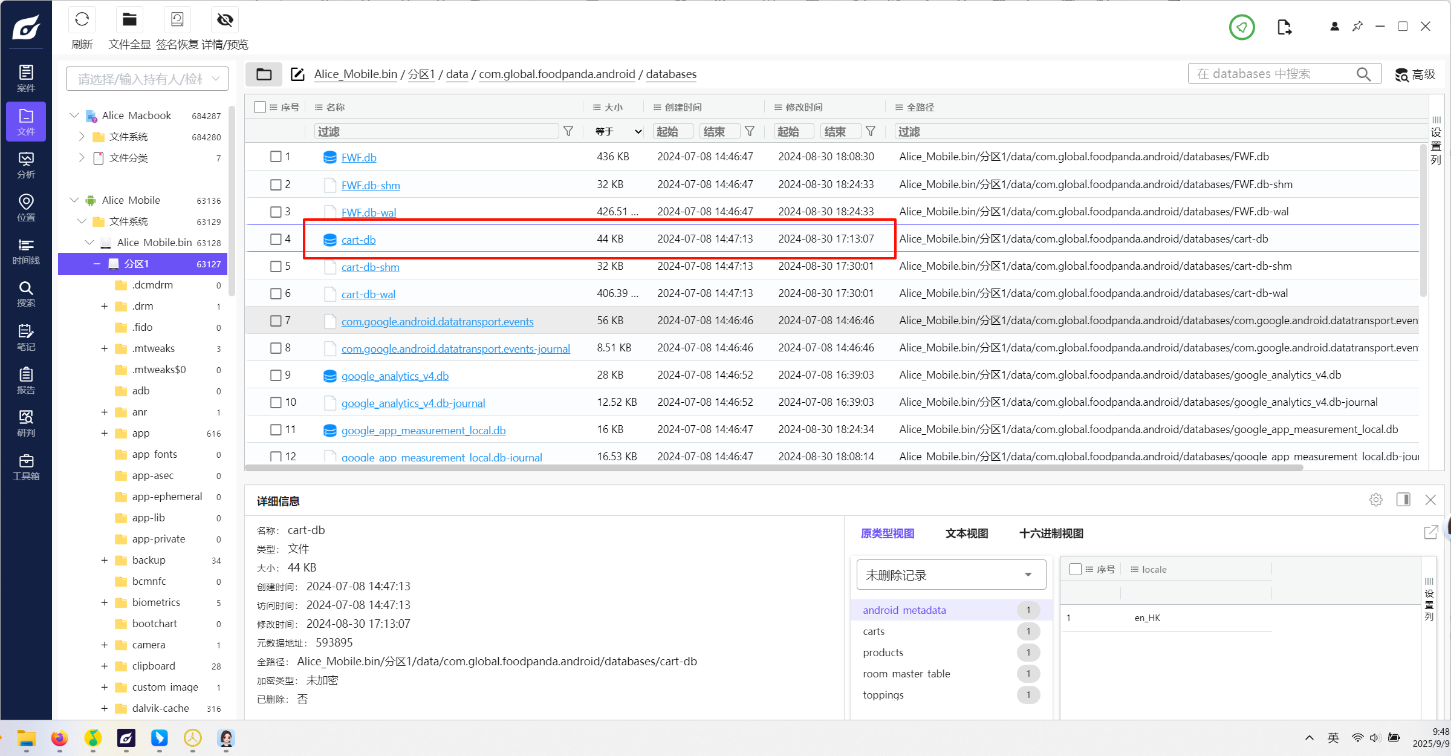The height and width of the screenshot is (756, 1451).
Task: Toggle the 详情/预览 preview eye icon
Action: tap(225, 20)
